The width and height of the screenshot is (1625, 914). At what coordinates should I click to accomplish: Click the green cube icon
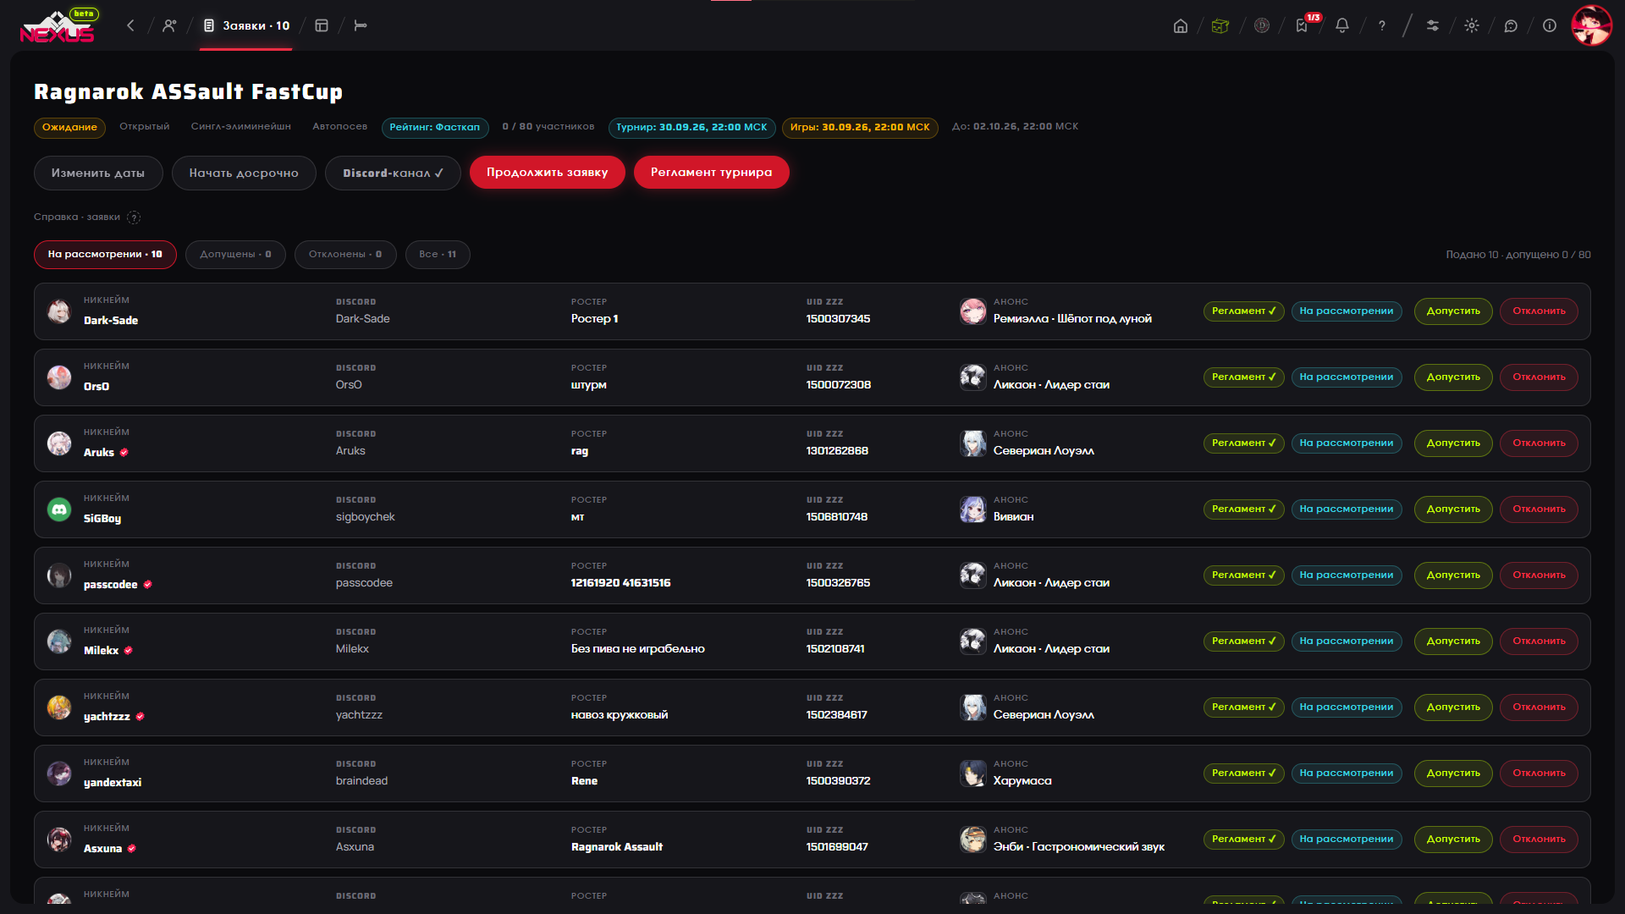1220,25
